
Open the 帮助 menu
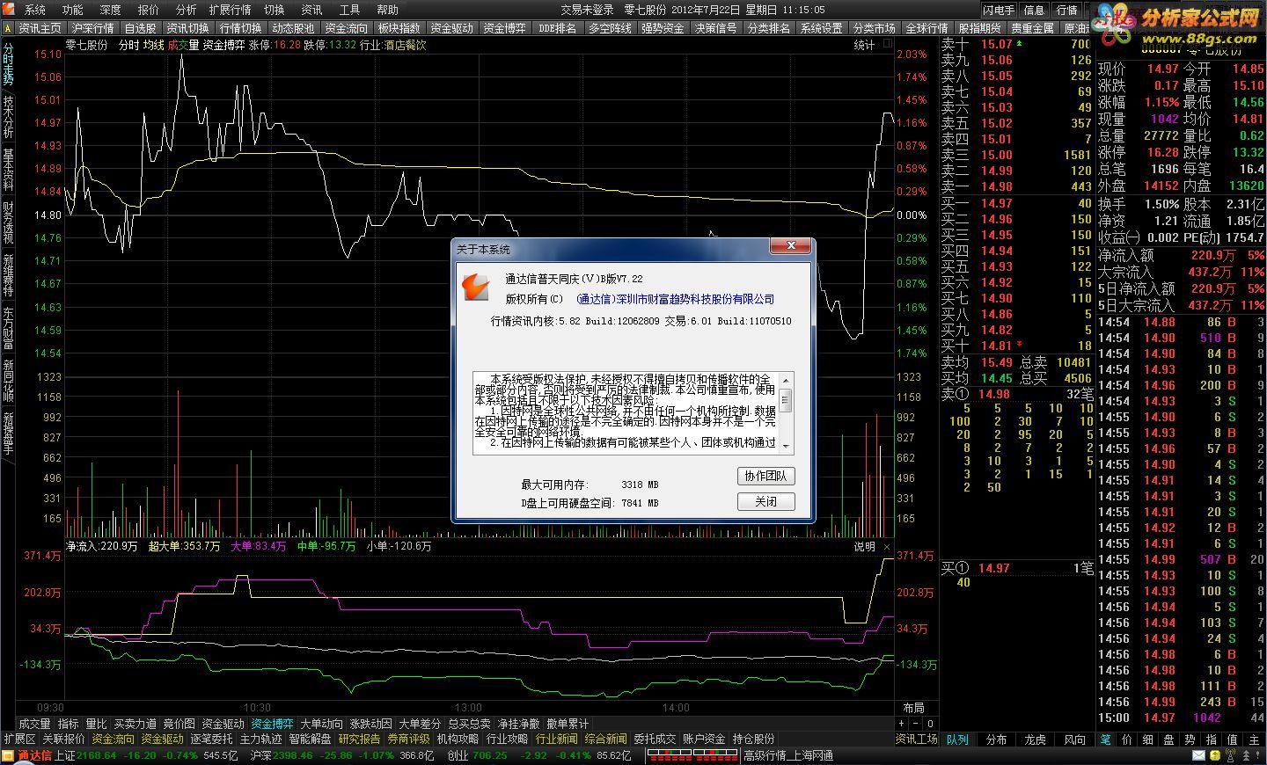(387, 10)
